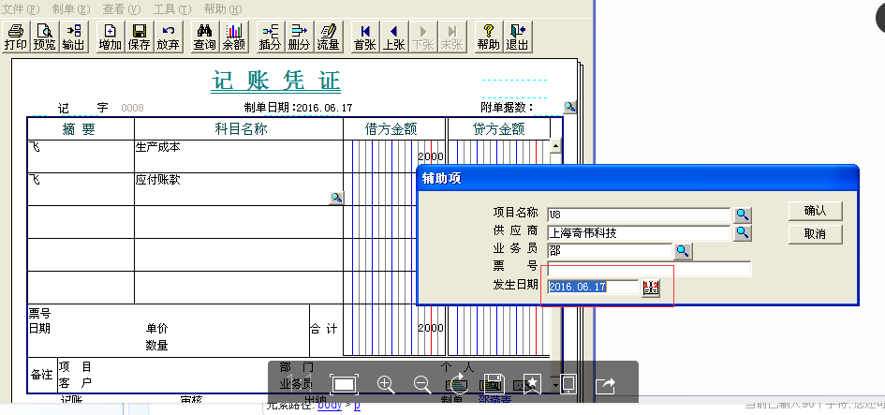Click the 确认 button in the dialog

point(816,210)
